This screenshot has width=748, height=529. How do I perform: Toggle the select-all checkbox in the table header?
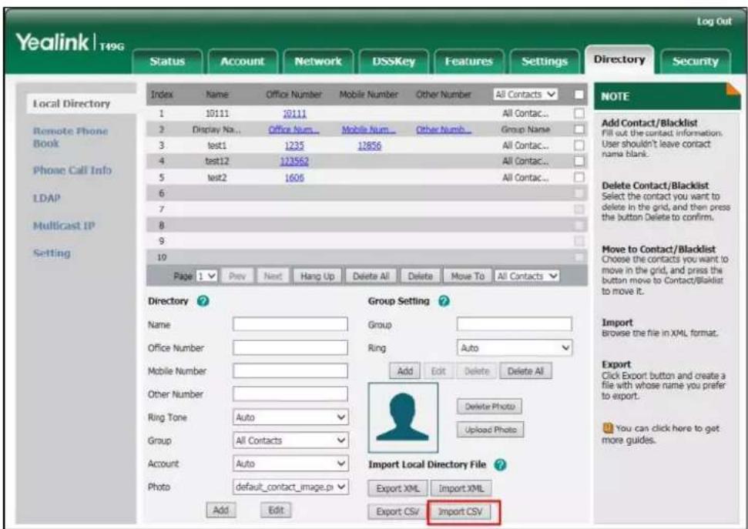pyautogui.click(x=579, y=95)
